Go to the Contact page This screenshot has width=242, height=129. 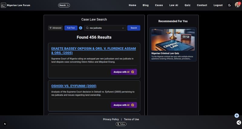[x=202, y=5]
